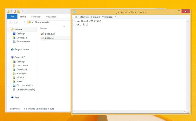Open Notepad's File menu
This screenshot has width=196, height=121.
point(75,17)
